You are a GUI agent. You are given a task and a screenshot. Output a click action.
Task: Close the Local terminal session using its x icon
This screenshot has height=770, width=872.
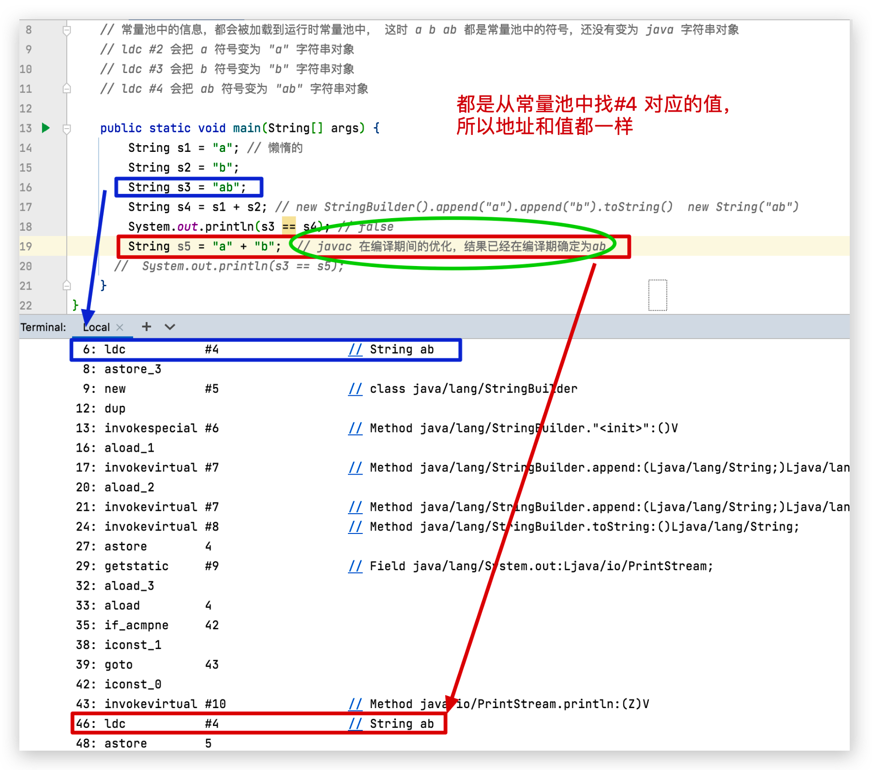pos(120,327)
